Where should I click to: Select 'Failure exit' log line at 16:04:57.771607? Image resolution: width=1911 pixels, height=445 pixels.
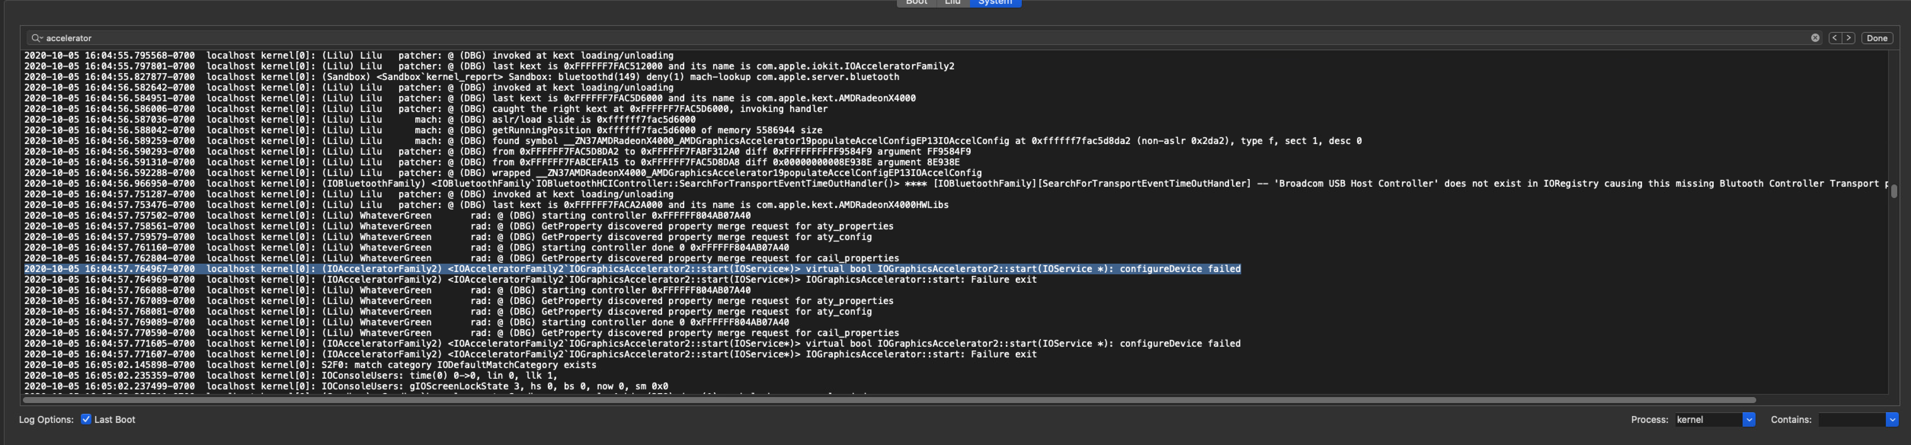[530, 355]
